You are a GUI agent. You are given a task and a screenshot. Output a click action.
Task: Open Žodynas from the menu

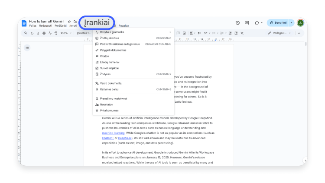(x=133, y=74)
